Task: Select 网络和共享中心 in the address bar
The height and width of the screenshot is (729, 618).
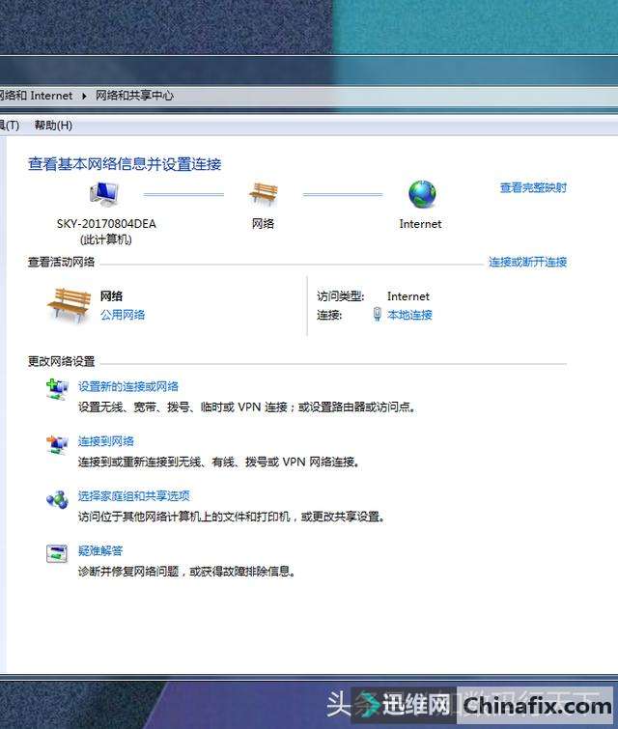Action: [x=134, y=96]
